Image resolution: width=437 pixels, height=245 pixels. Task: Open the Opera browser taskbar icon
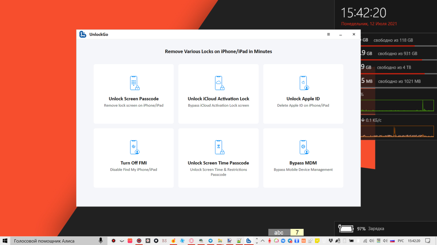click(192, 241)
